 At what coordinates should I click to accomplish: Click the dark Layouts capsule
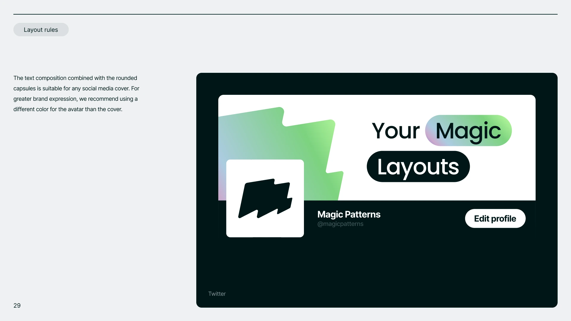[418, 166]
